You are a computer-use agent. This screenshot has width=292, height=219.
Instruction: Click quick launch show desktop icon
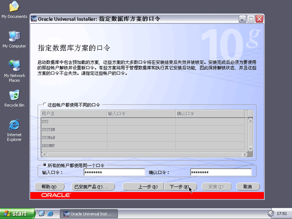click(x=41, y=213)
